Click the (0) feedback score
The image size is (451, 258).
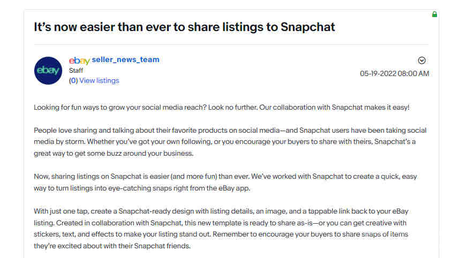pos(73,81)
